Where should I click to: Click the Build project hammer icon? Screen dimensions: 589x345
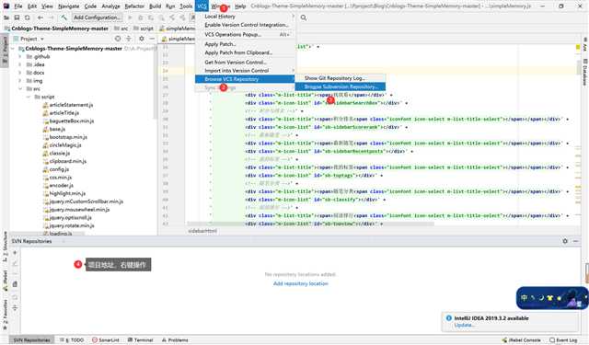(64, 17)
